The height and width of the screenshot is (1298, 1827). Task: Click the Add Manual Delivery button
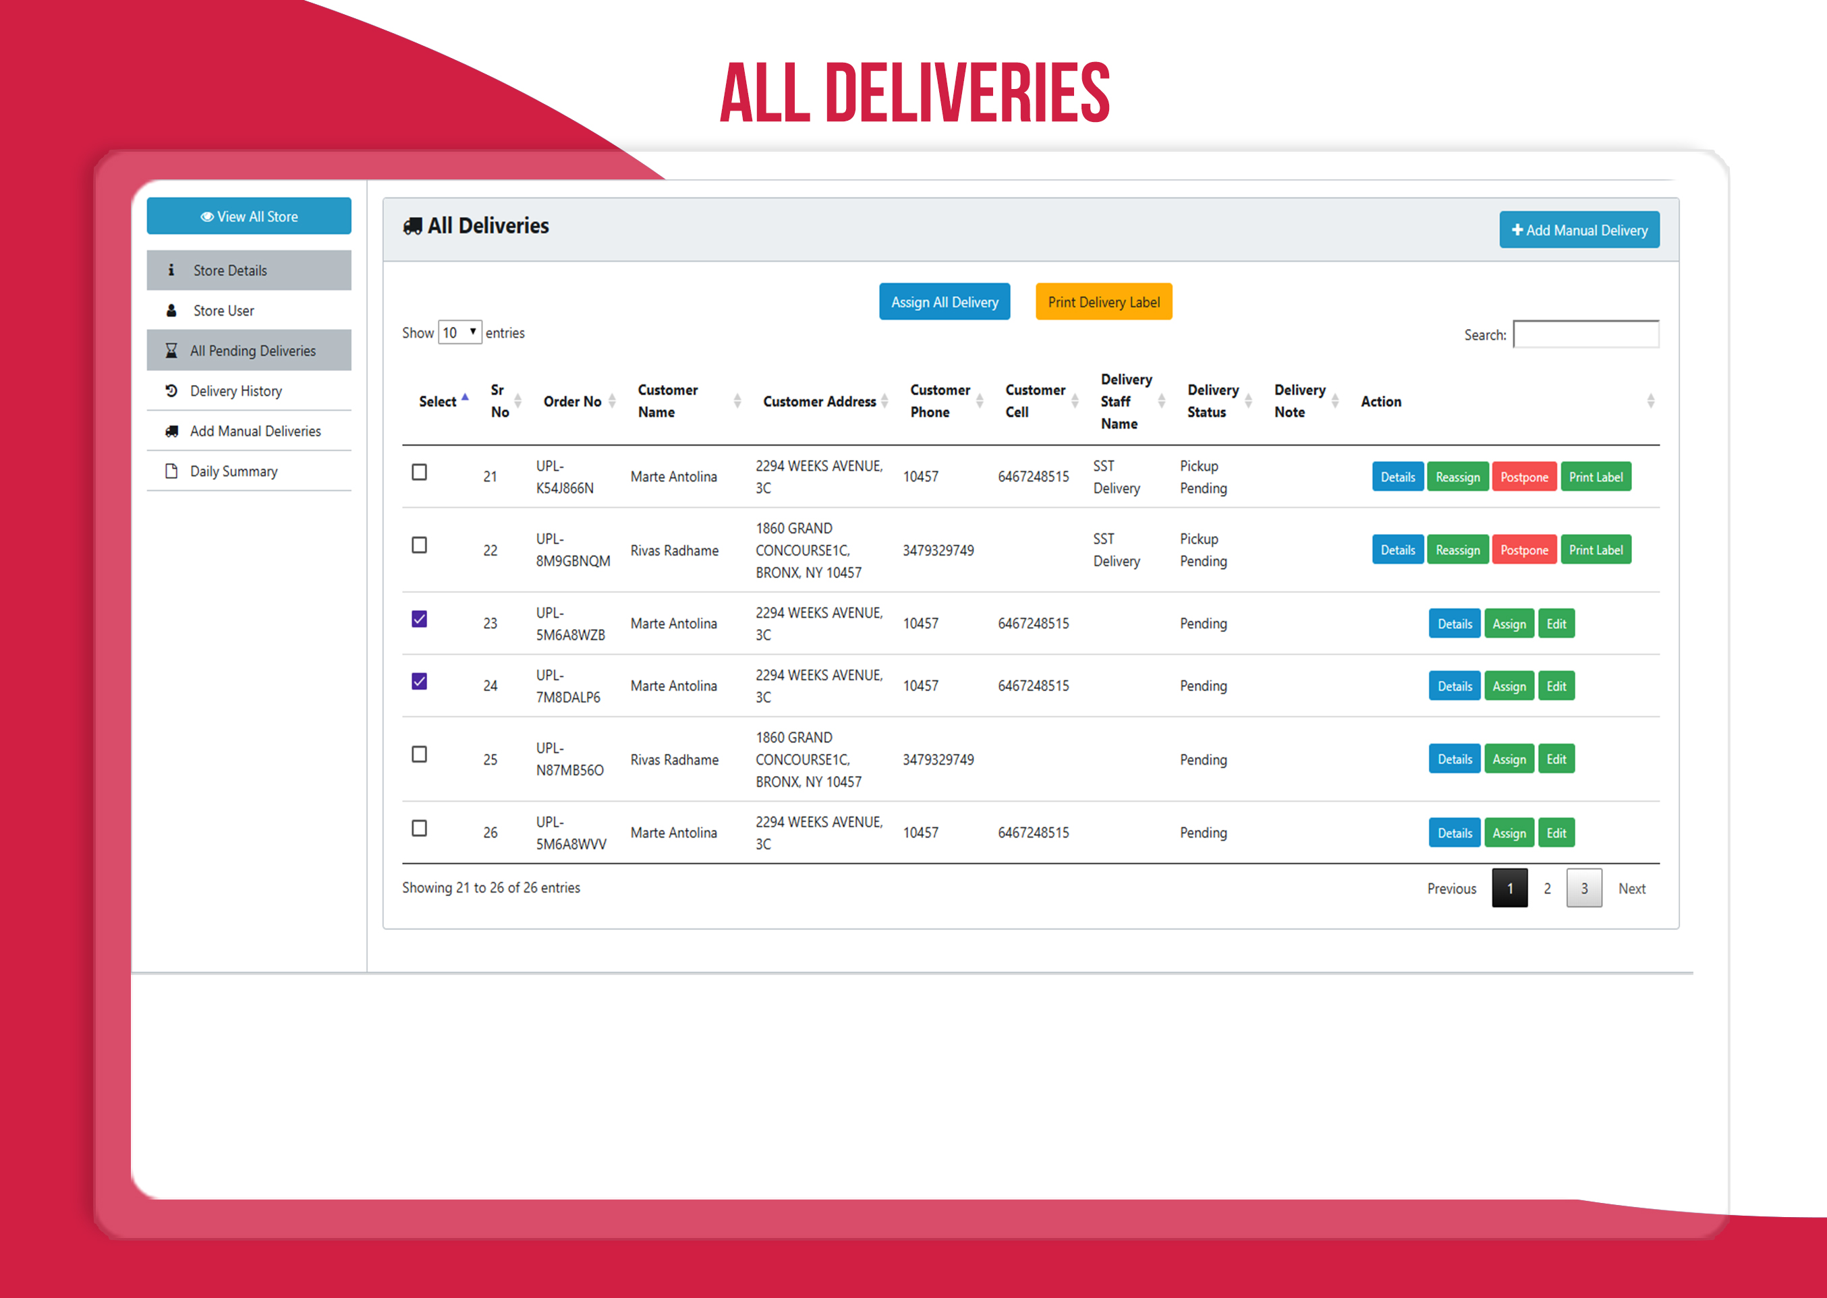[x=1579, y=230]
